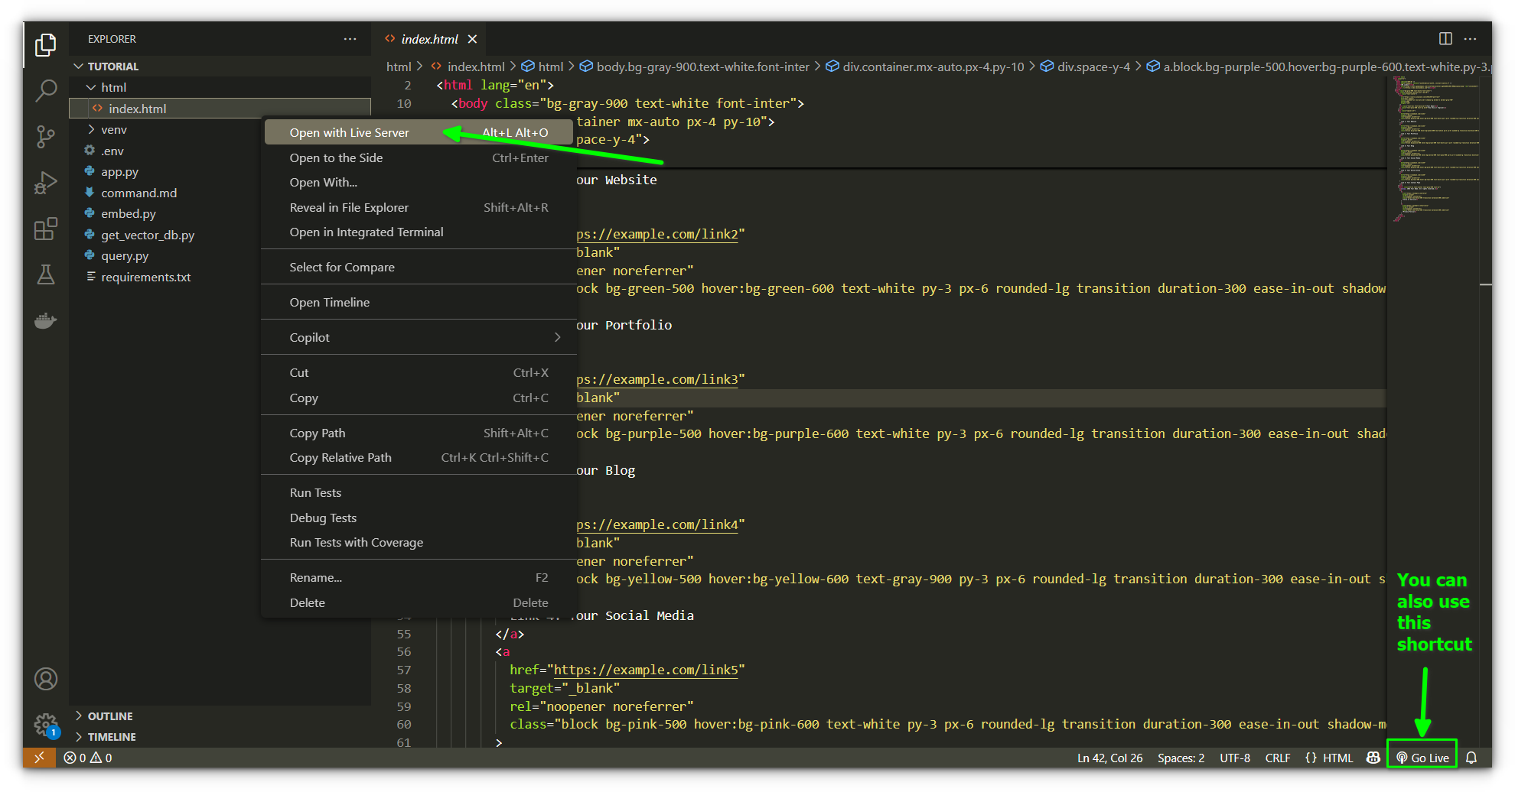This screenshot has height=792, width=1515.
Task: Click the Copilot icon in the status bar
Action: click(1373, 758)
